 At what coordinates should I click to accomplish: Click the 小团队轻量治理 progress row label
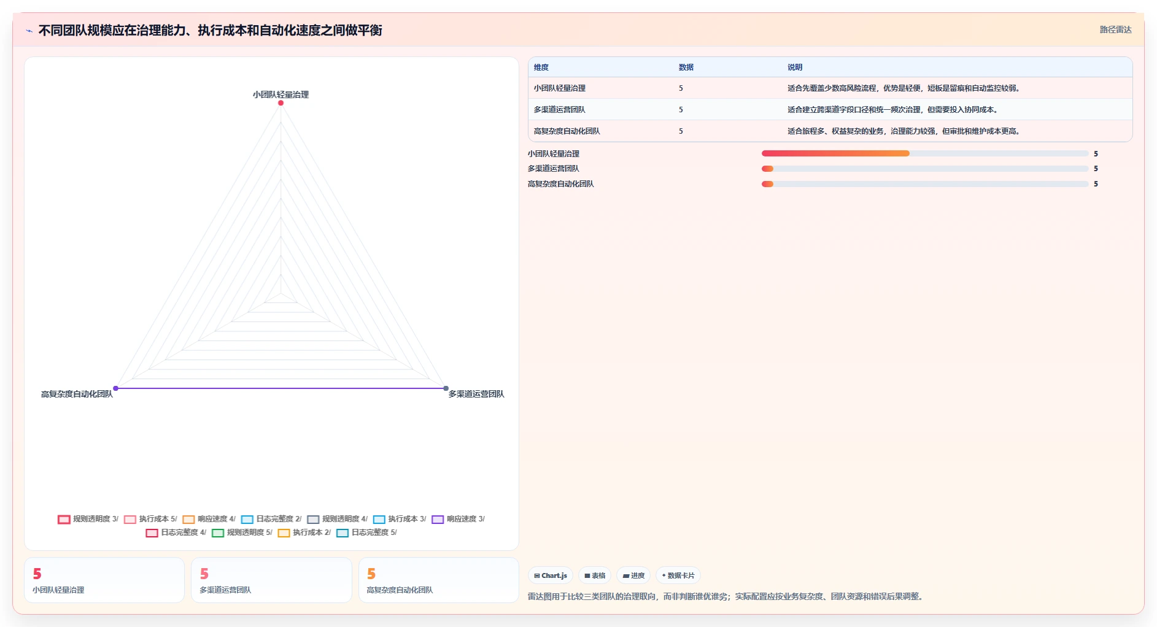point(554,154)
